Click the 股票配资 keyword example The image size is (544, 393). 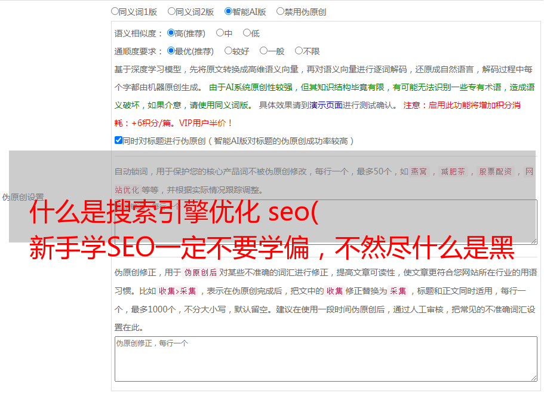coord(496,171)
